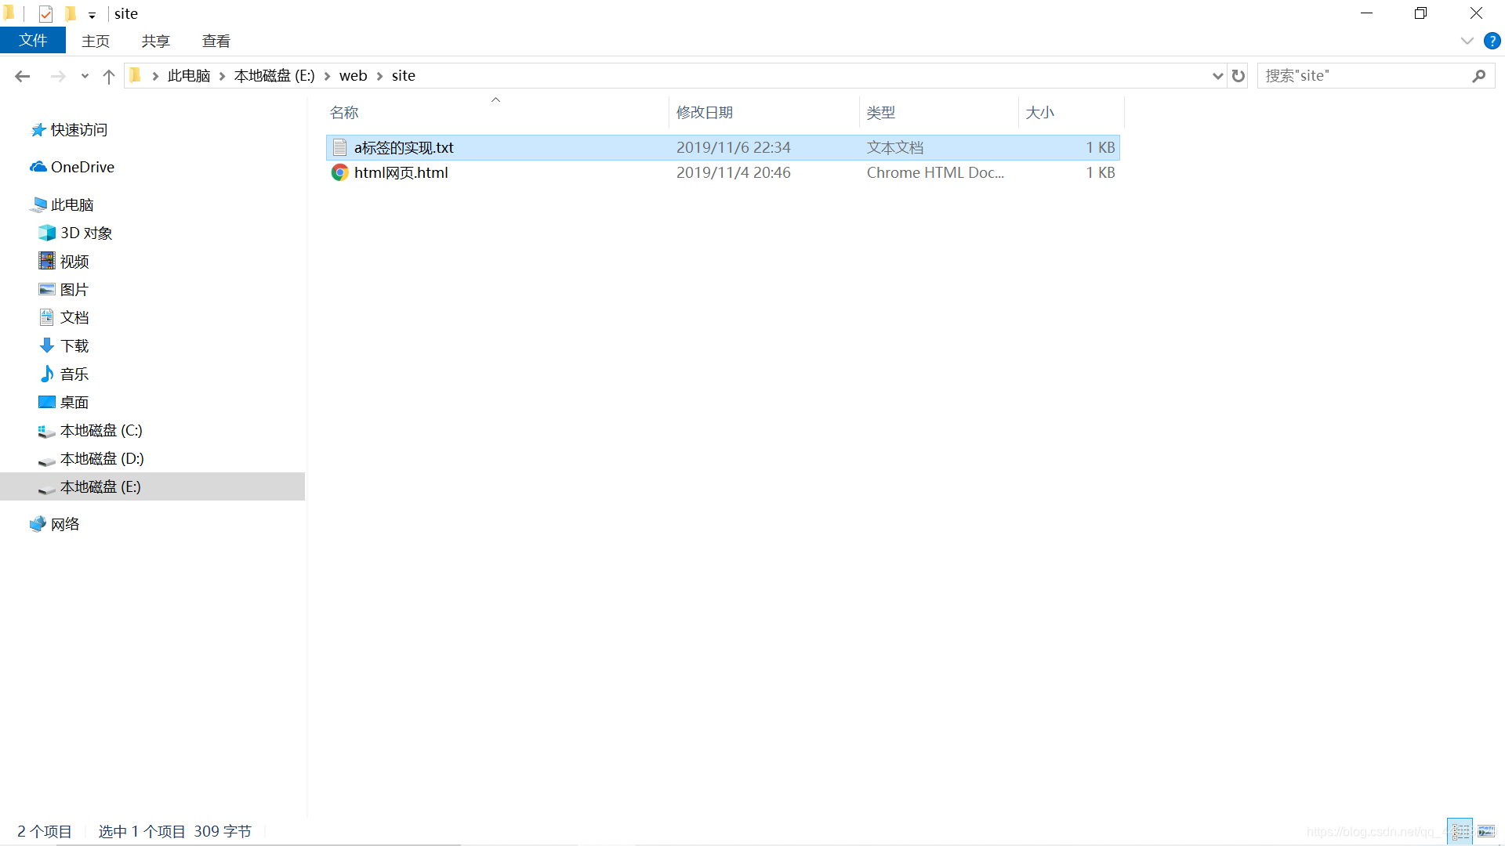This screenshot has height=846, width=1505.
Task: Refresh the current folder view
Action: 1238,76
